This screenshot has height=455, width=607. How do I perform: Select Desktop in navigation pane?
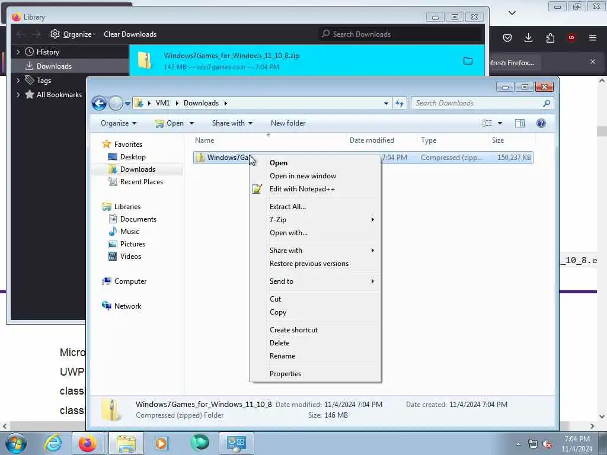click(x=127, y=156)
